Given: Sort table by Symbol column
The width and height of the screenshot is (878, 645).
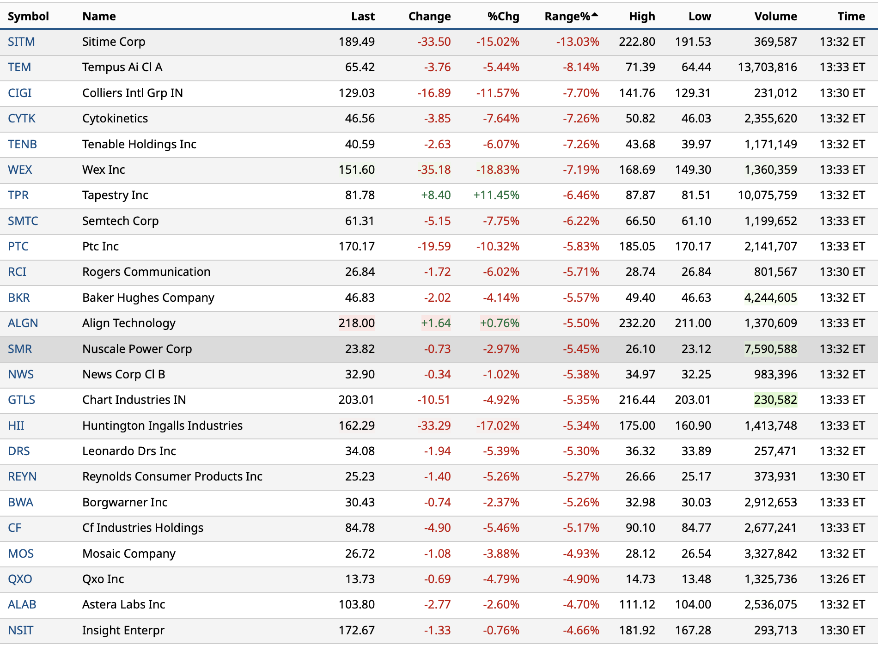Looking at the screenshot, I should coord(28,17).
